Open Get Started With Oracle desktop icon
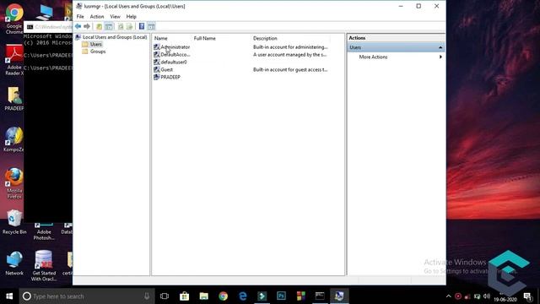 coord(44,266)
